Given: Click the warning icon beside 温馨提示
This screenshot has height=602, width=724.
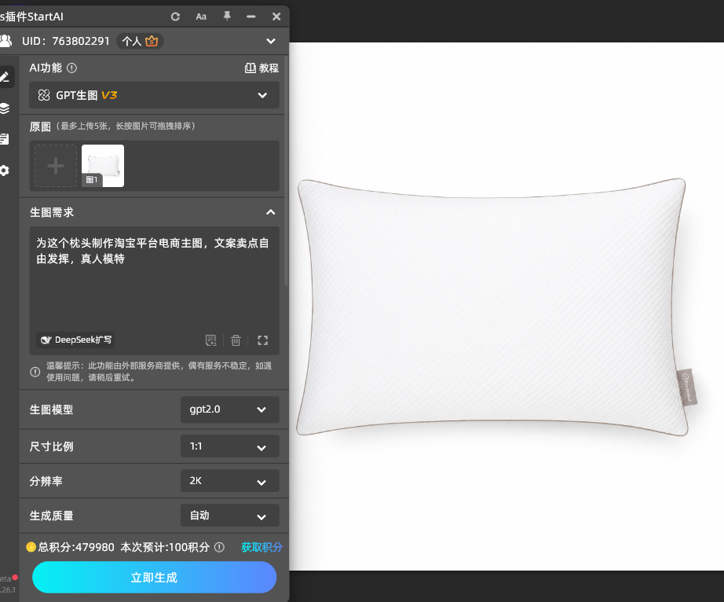Looking at the screenshot, I should [x=35, y=372].
